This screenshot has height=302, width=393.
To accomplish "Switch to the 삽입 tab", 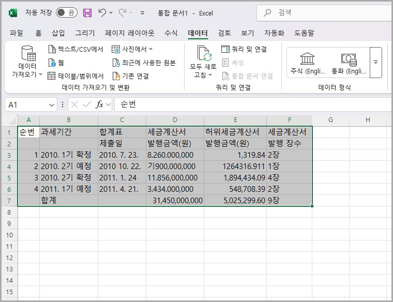I will click(58, 33).
